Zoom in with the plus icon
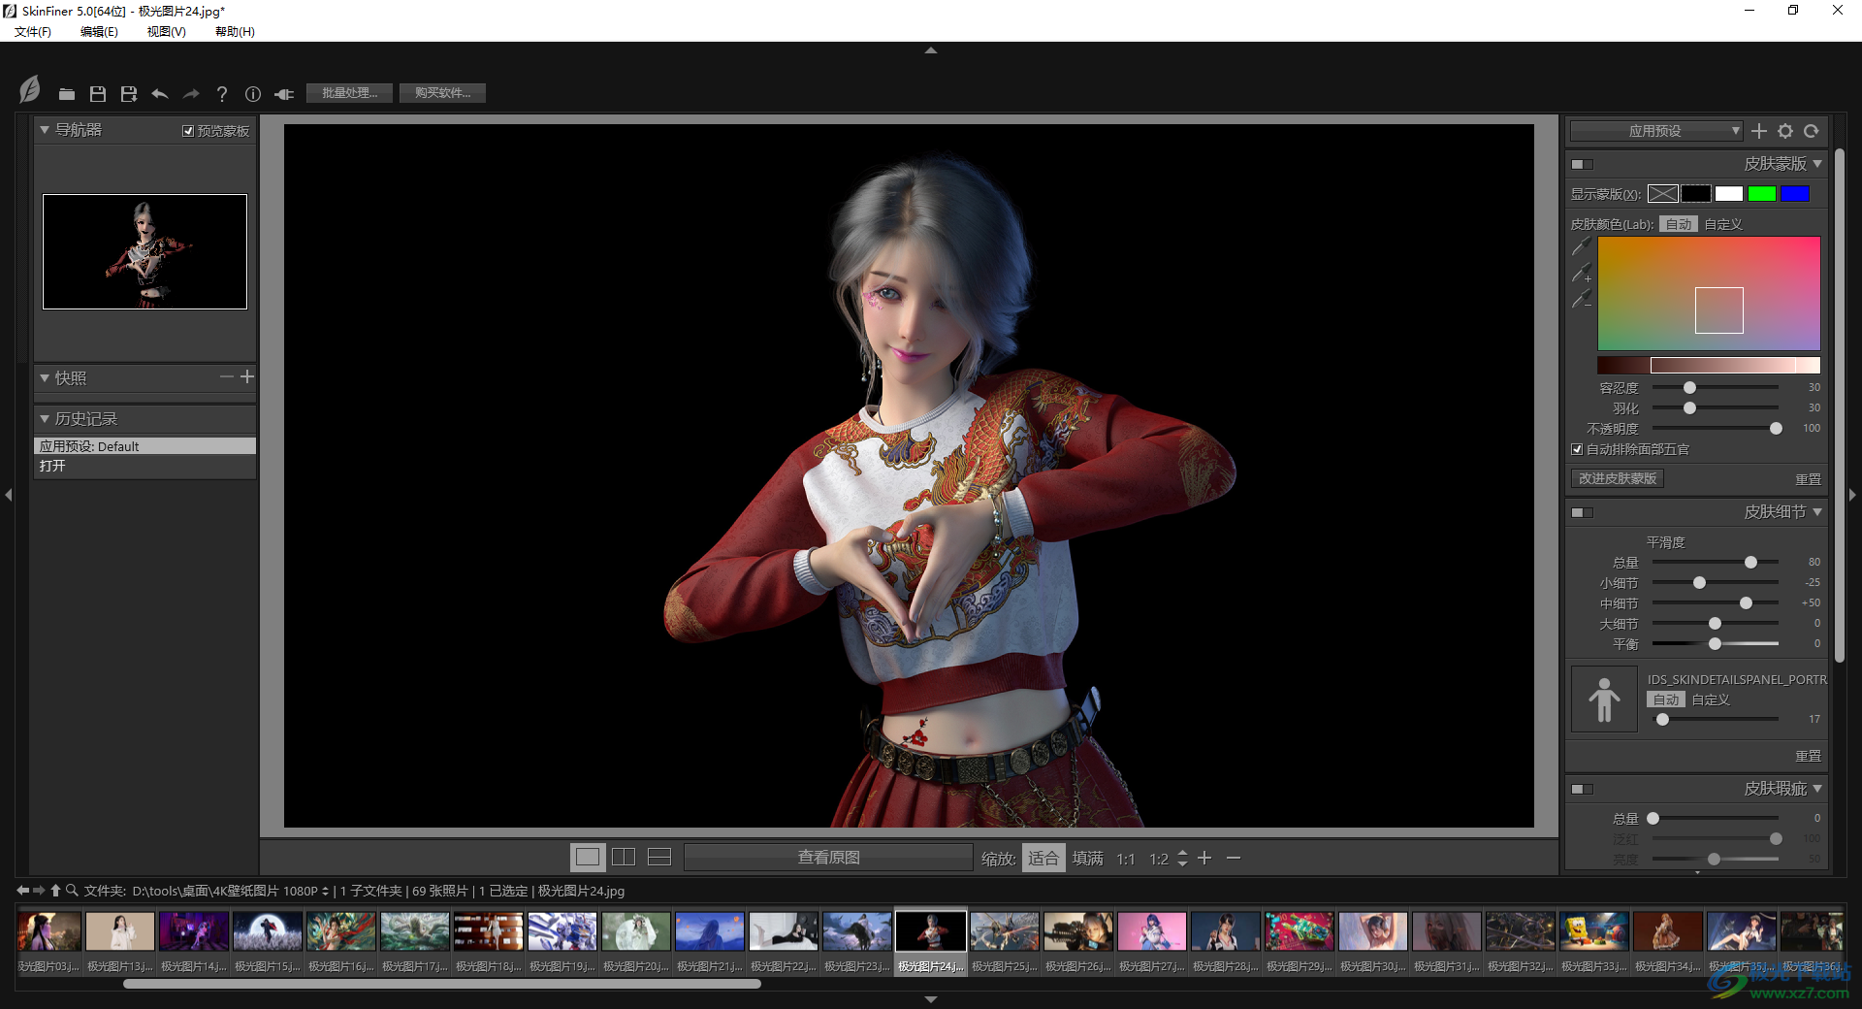 pyautogui.click(x=1204, y=858)
